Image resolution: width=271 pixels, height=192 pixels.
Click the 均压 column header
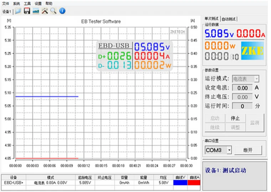tap(163, 177)
